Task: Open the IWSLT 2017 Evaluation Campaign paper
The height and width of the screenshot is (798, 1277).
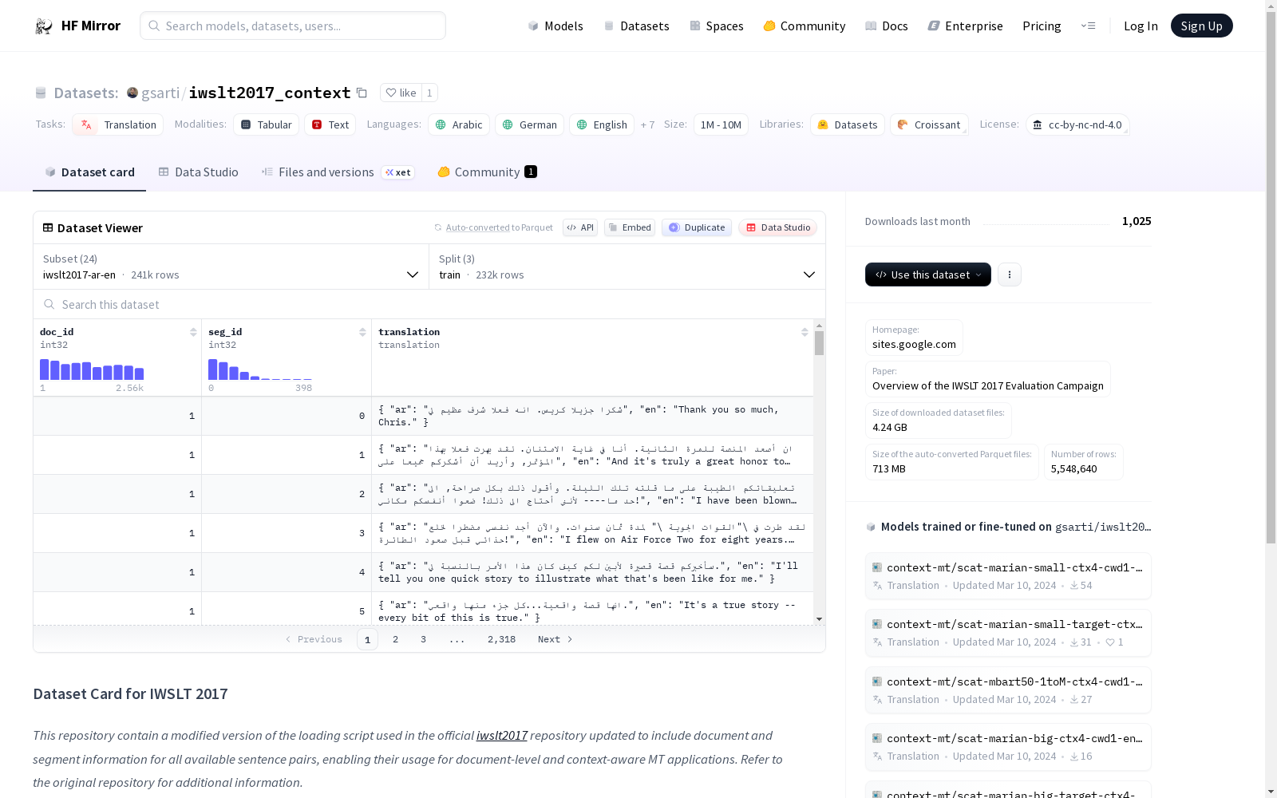Action: coord(988,379)
